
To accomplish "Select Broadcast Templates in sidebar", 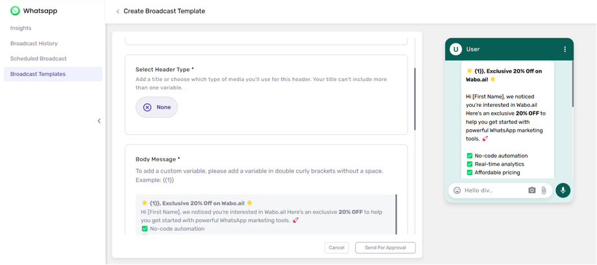I will (38, 74).
